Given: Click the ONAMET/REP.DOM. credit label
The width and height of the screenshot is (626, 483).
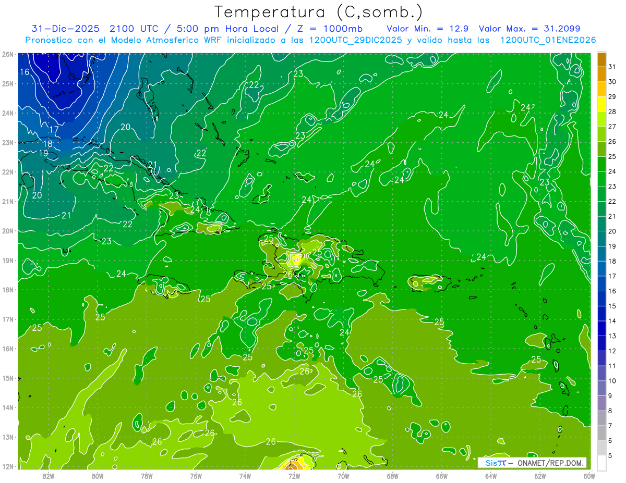Looking at the screenshot, I should coord(549,463).
